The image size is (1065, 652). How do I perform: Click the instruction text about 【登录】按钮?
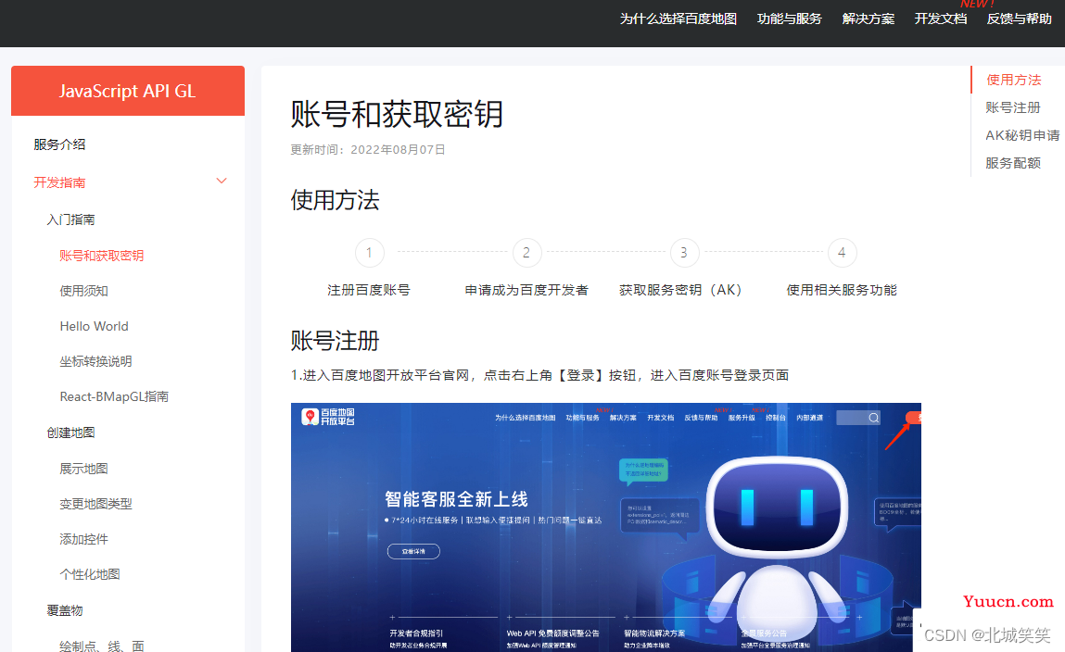tap(540, 375)
